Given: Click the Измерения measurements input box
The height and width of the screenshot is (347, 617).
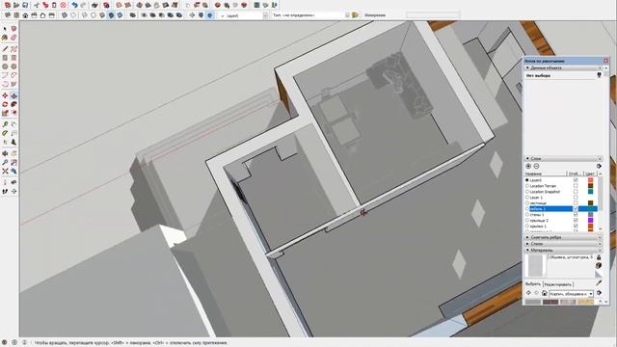Looking at the screenshot, I should point(433,15).
